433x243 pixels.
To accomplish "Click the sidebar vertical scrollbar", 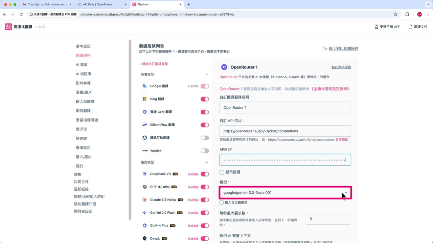I will tap(130, 130).
